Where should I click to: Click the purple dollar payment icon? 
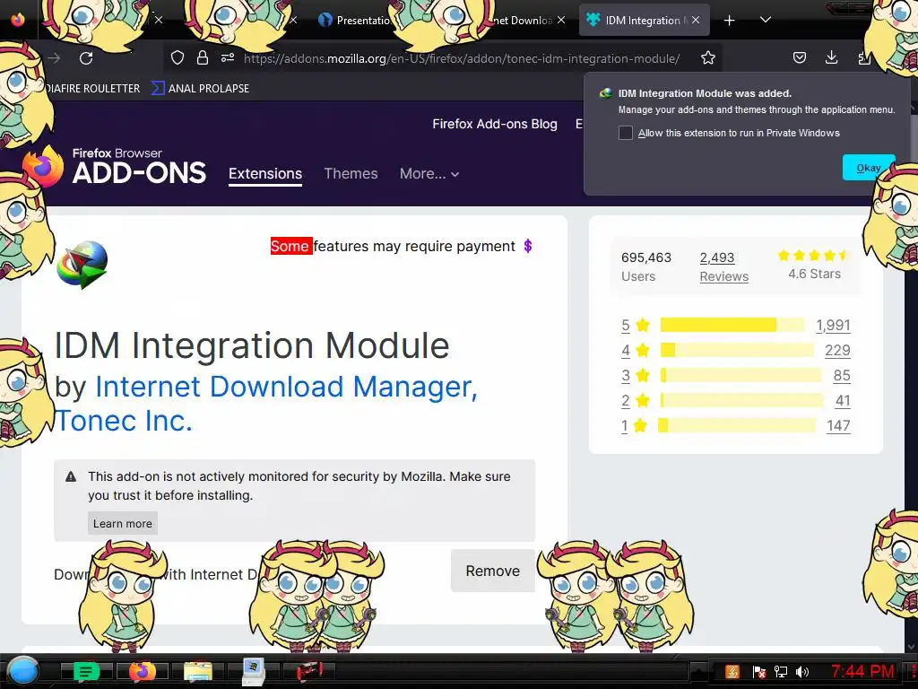tap(527, 246)
